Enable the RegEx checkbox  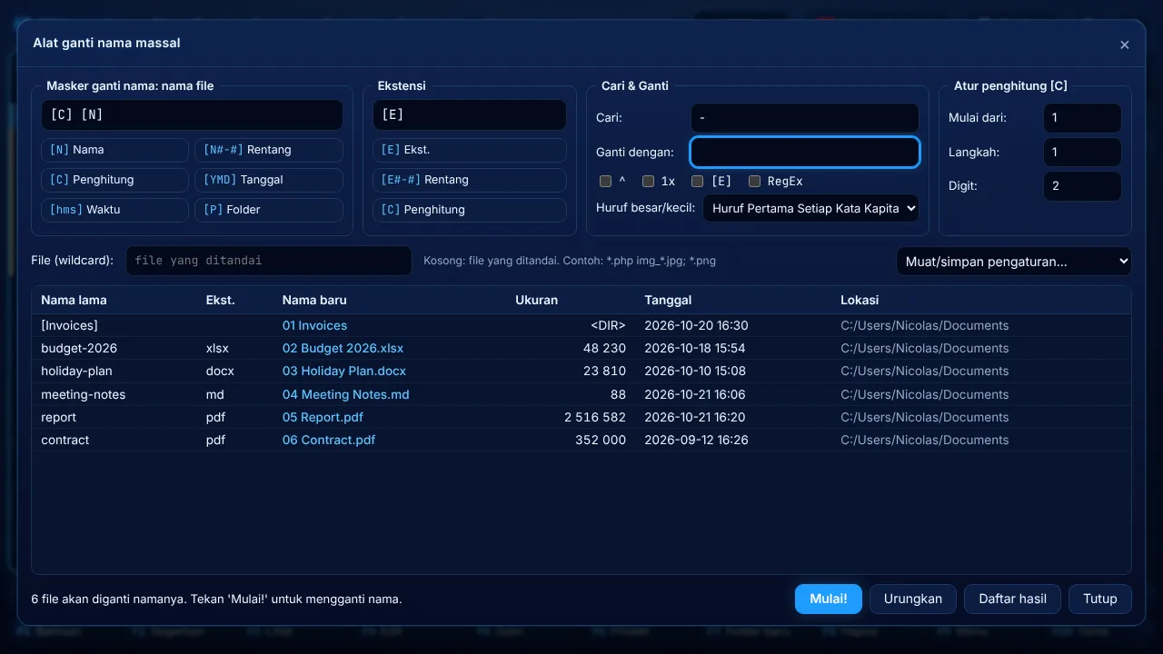click(x=754, y=182)
